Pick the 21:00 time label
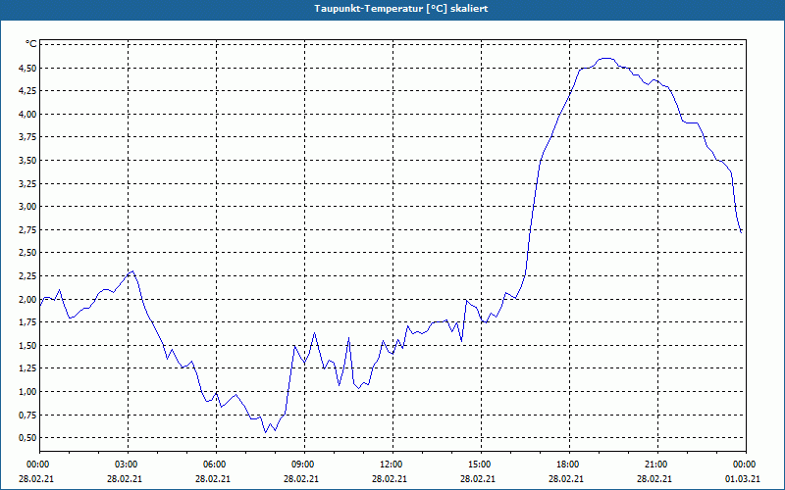785x490 pixels. [x=655, y=465]
